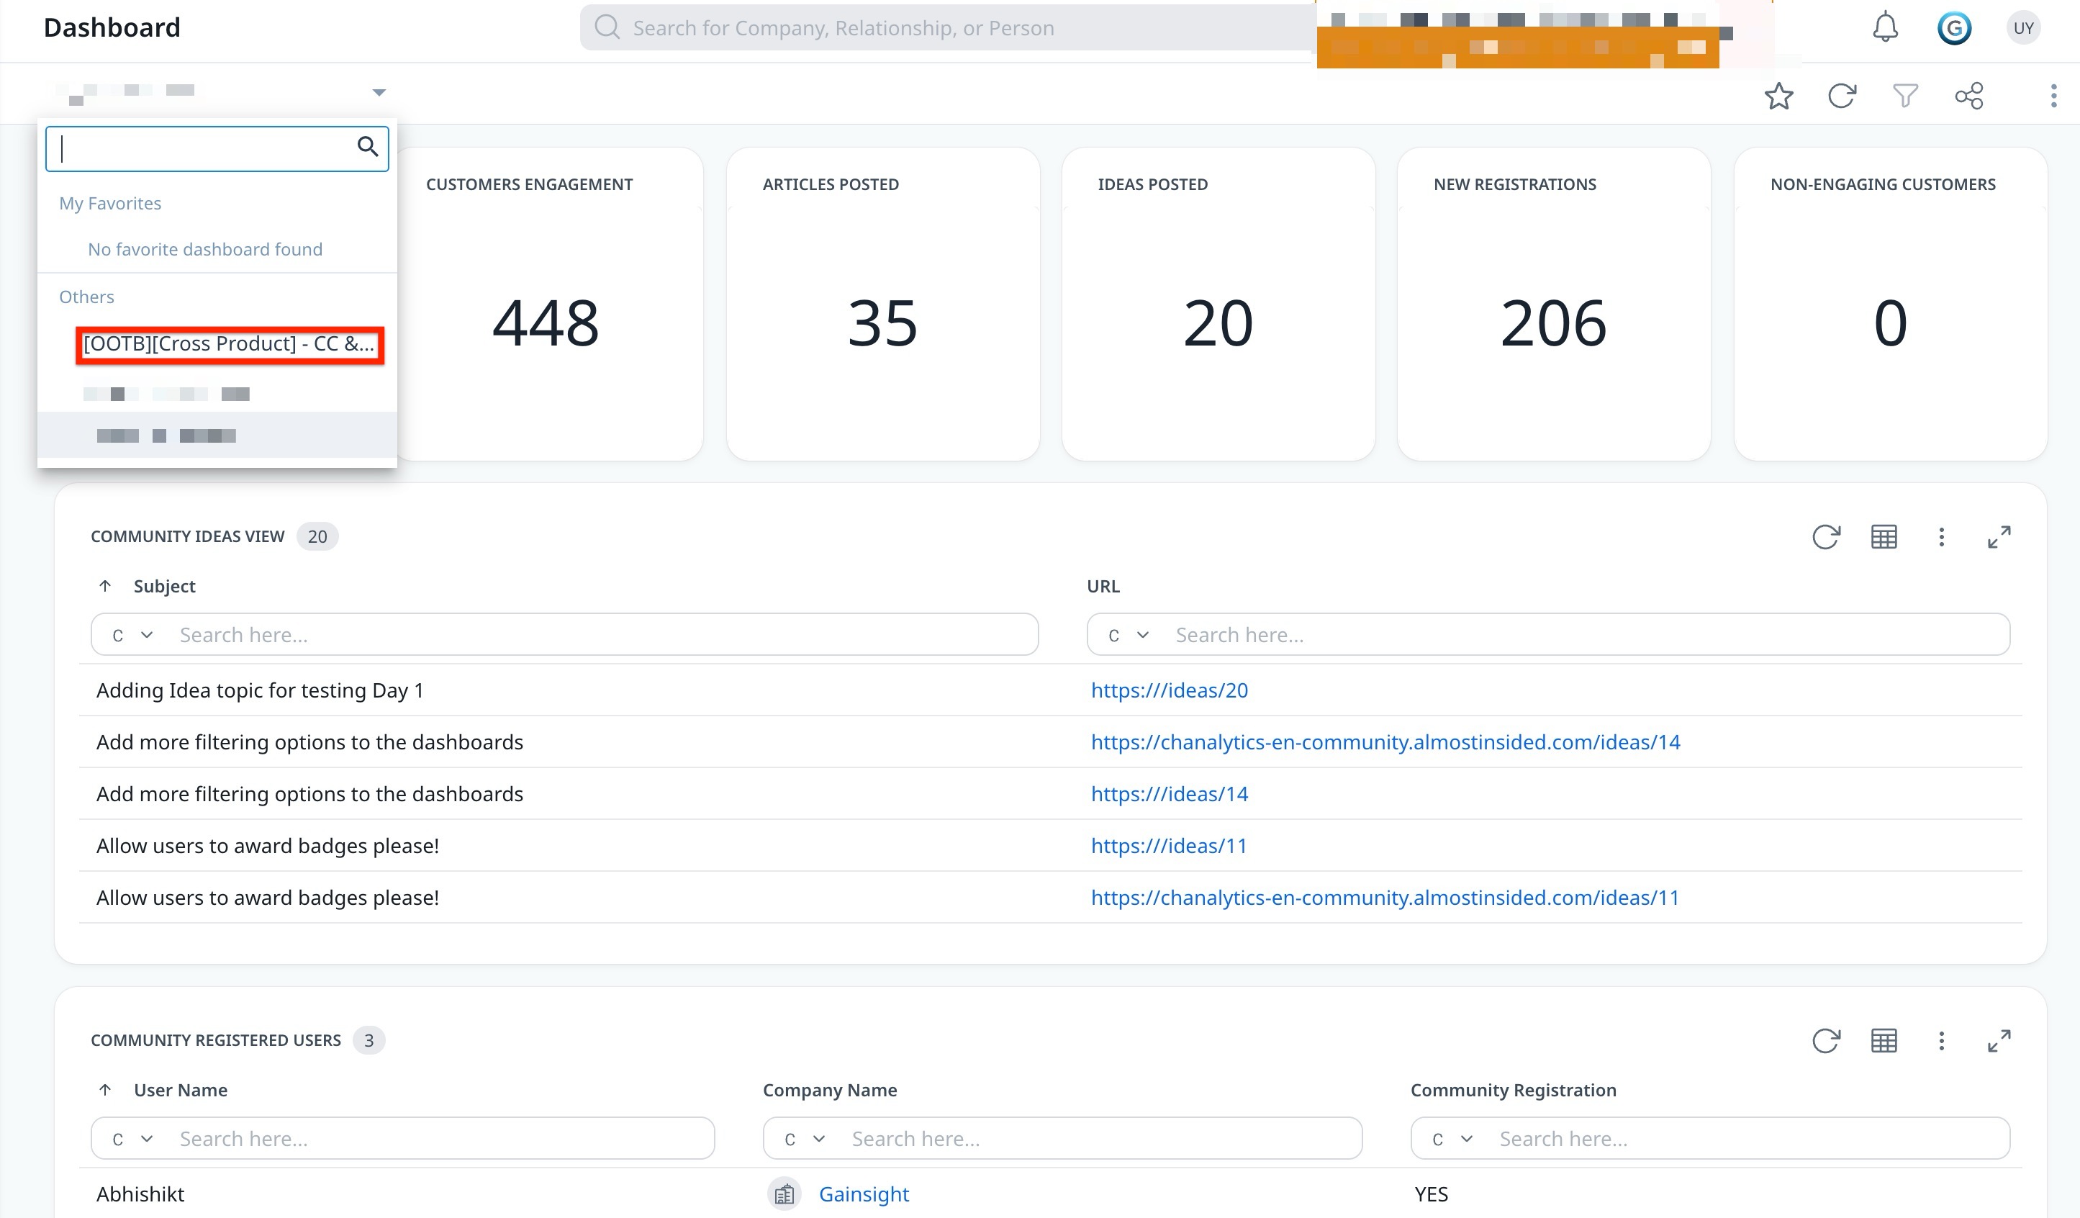Click the expand icon on Community Ideas View
This screenshot has width=2080, height=1218.
tap(1999, 536)
